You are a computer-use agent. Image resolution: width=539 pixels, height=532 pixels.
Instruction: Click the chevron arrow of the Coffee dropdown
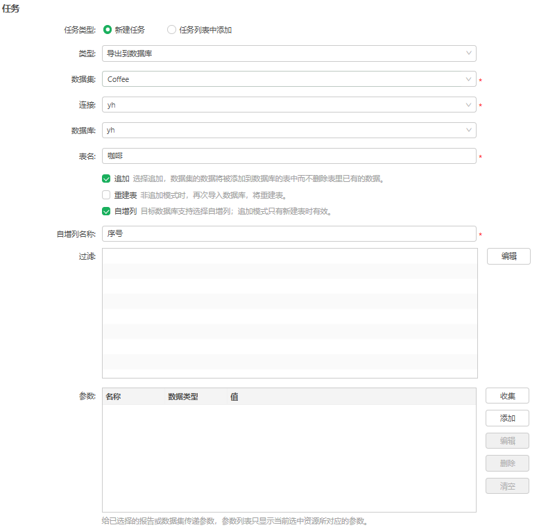[x=468, y=79]
